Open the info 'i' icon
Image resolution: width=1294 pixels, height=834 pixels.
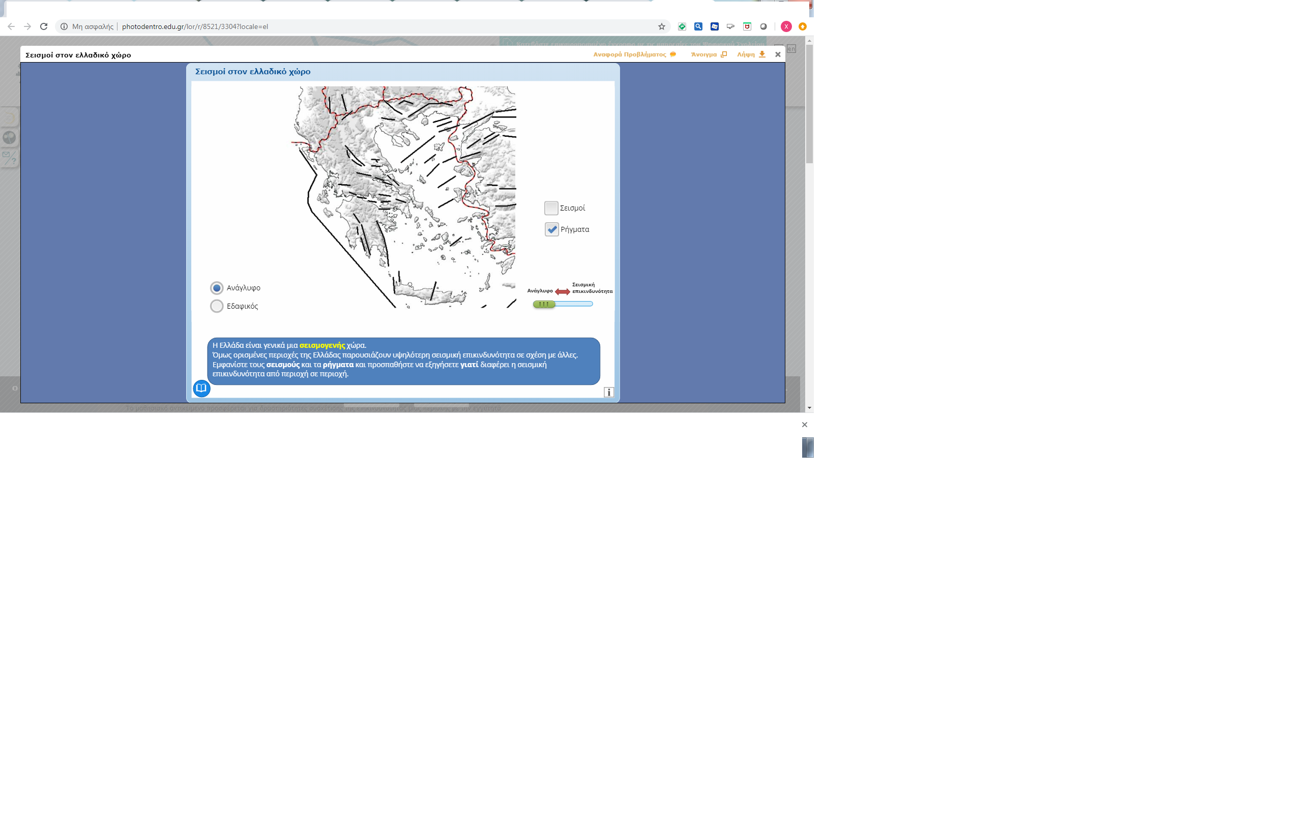(609, 393)
